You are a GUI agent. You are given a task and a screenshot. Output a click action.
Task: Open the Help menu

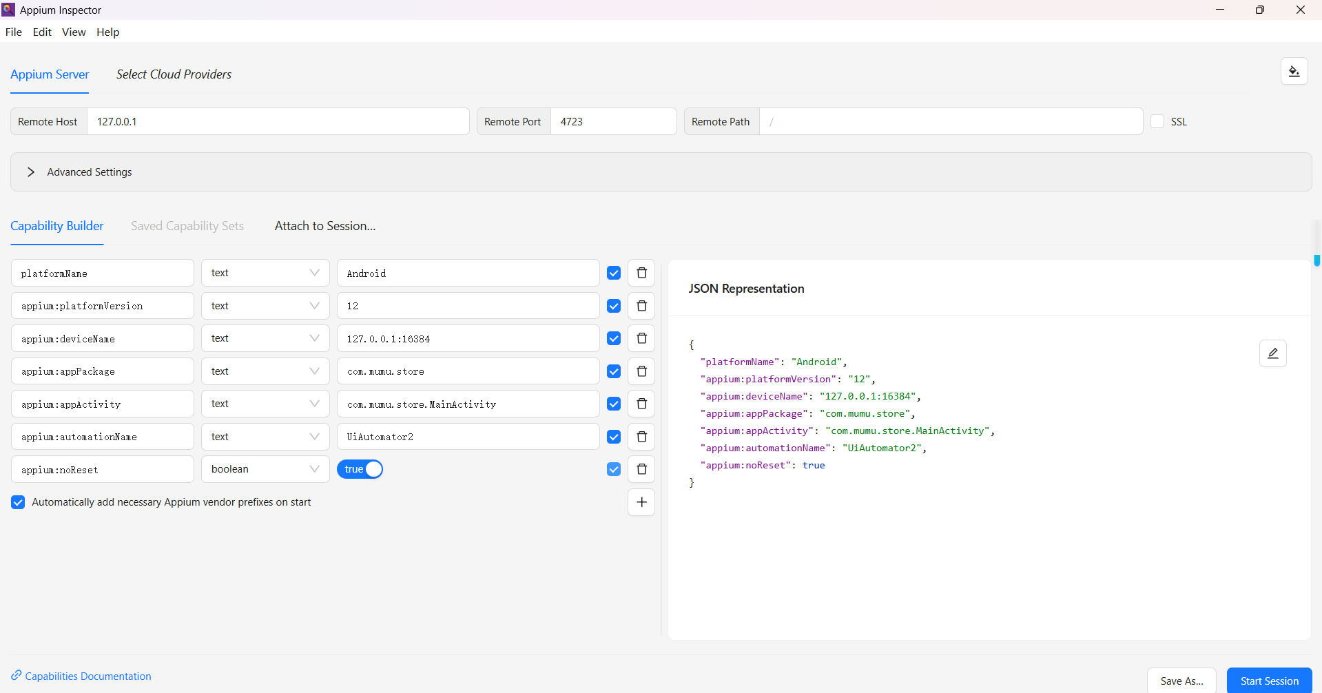(107, 32)
